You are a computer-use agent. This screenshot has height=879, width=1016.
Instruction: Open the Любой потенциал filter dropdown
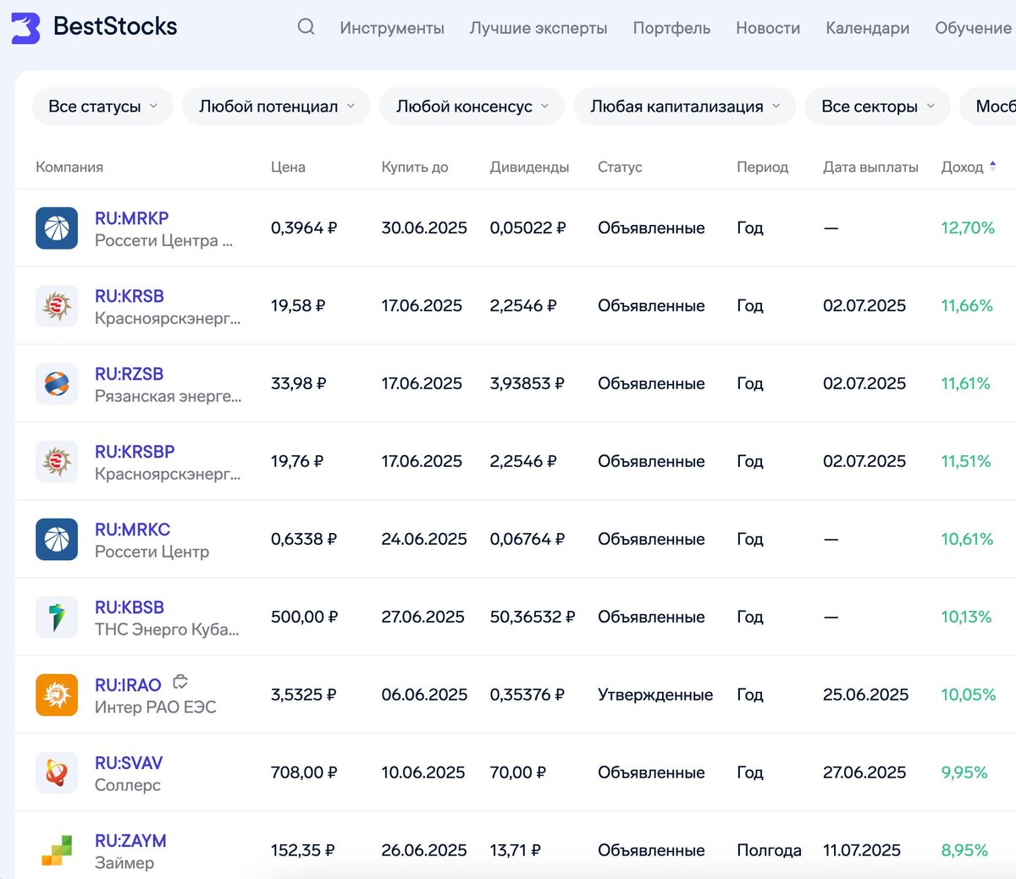[x=276, y=107]
